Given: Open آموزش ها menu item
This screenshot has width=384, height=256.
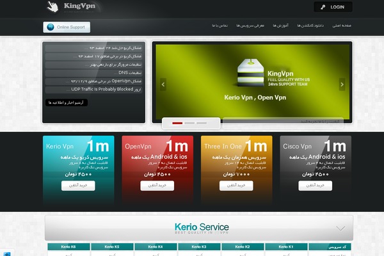Looking at the screenshot, I should click(x=281, y=26).
